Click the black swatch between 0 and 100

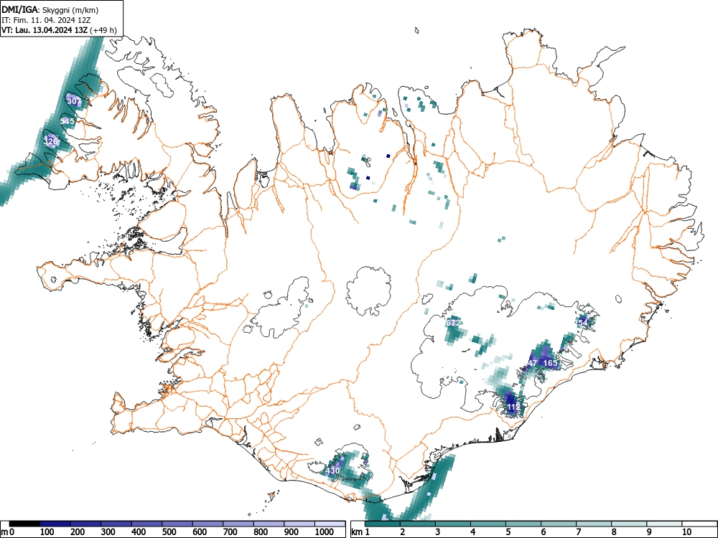click(24, 524)
